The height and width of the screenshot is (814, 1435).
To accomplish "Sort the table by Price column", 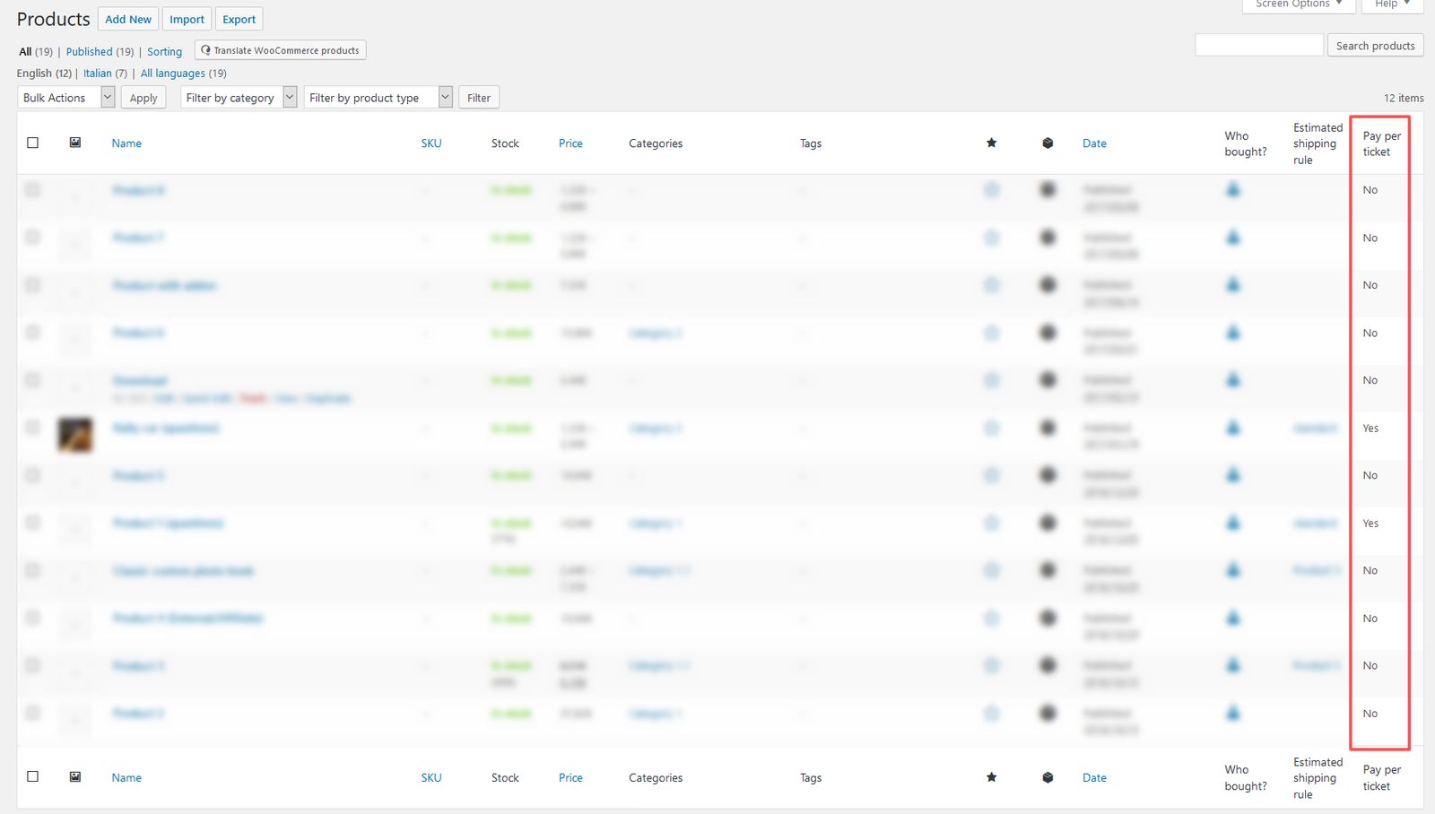I will [570, 143].
